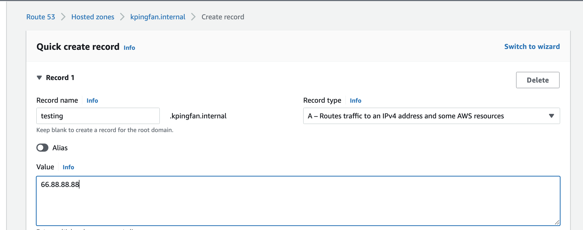Image resolution: width=583 pixels, height=230 pixels.
Task: Click the Record name input field
Action: tap(98, 116)
